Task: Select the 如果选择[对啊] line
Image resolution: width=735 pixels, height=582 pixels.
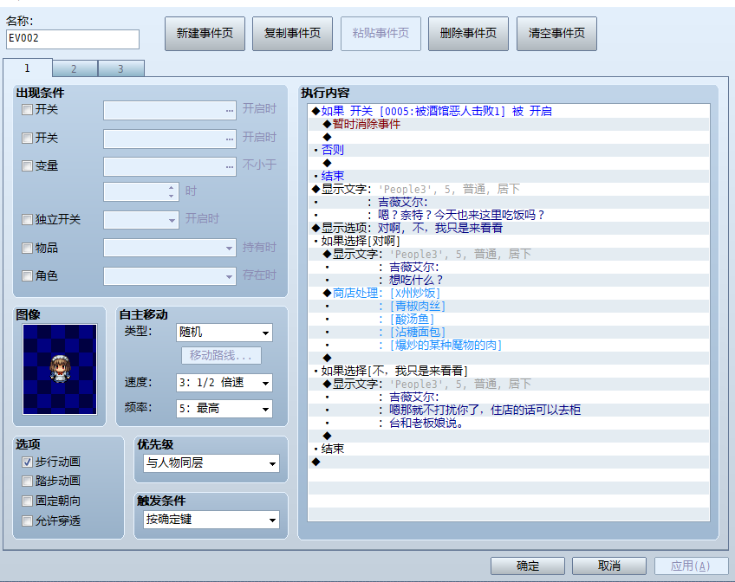Action: coord(509,241)
